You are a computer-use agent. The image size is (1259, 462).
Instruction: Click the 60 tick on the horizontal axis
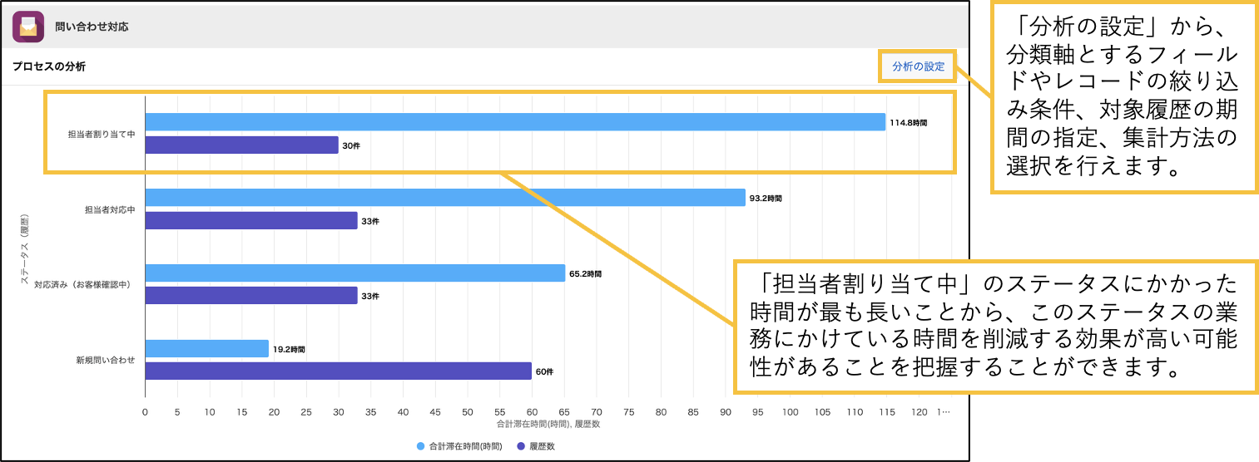click(532, 411)
